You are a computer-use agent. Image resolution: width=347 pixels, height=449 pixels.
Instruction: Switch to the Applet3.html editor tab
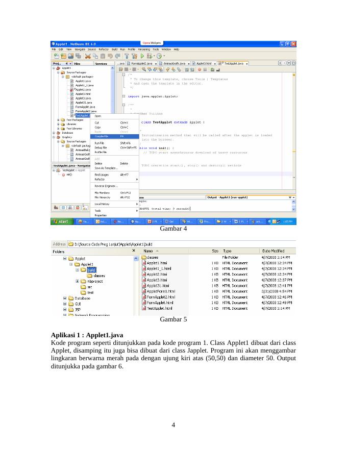coord(204,64)
